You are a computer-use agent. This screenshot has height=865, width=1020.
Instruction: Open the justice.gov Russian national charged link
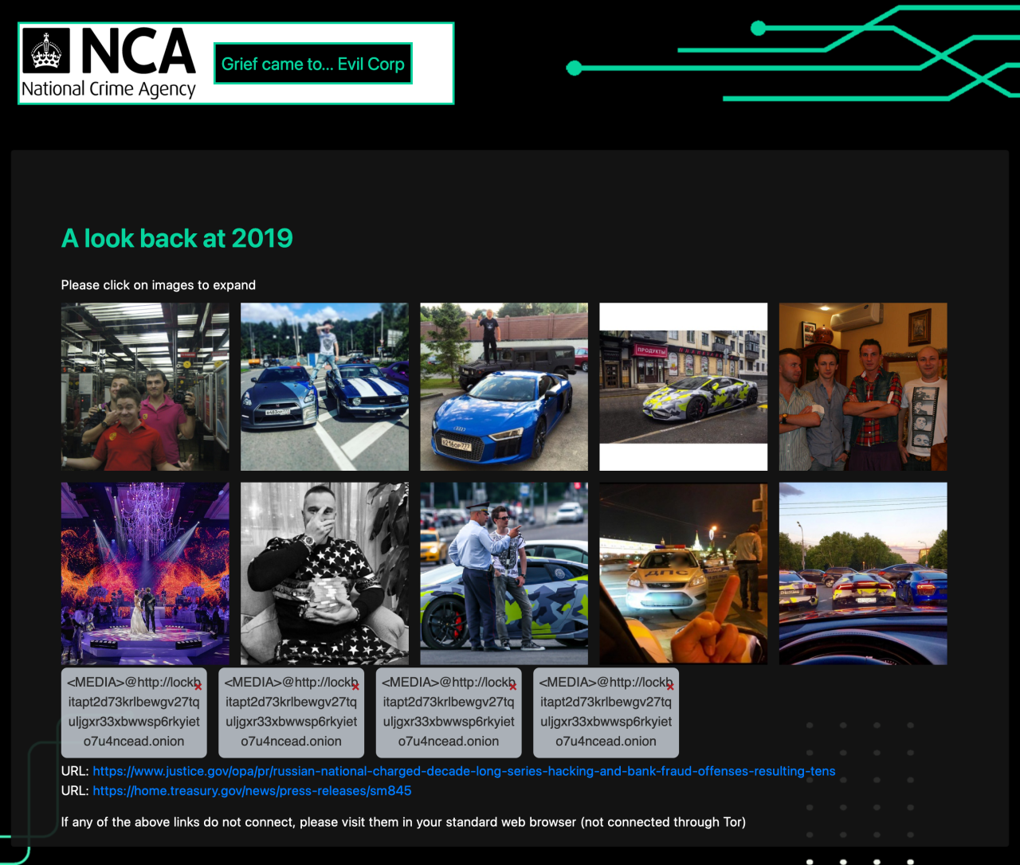click(464, 771)
